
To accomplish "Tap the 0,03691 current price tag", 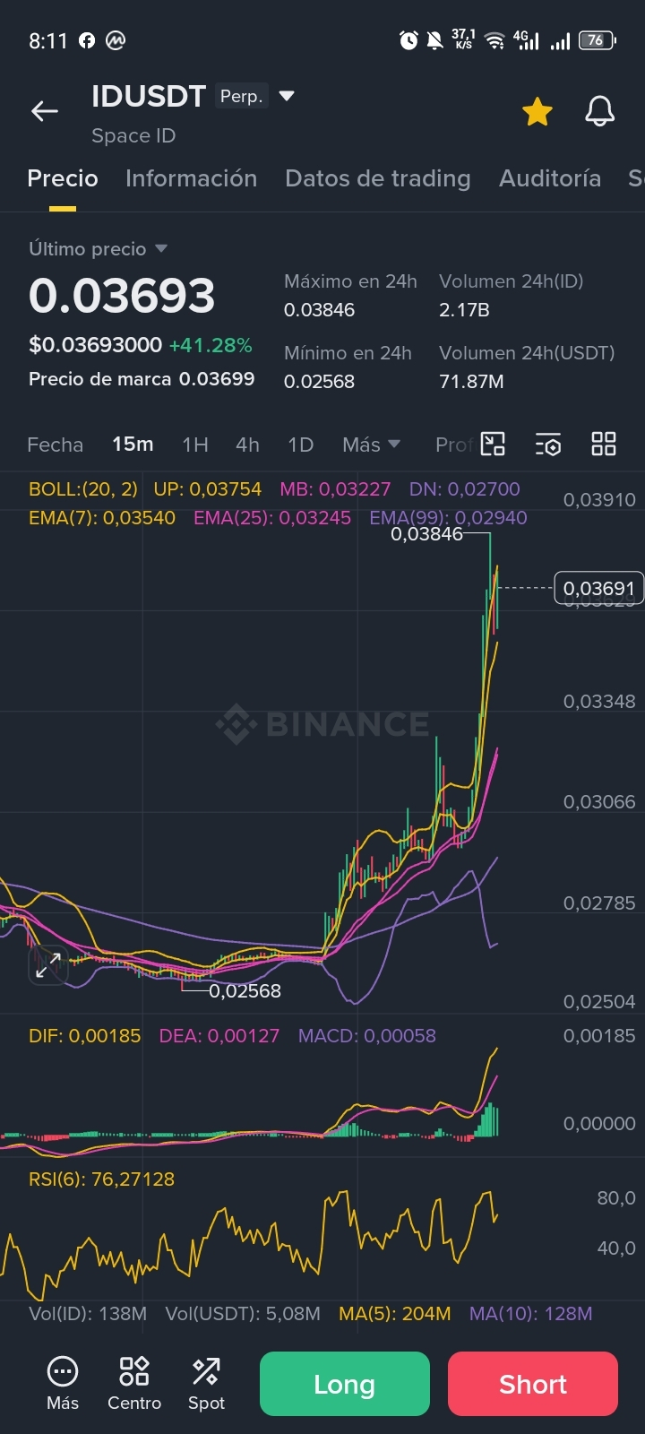I will coord(598,588).
